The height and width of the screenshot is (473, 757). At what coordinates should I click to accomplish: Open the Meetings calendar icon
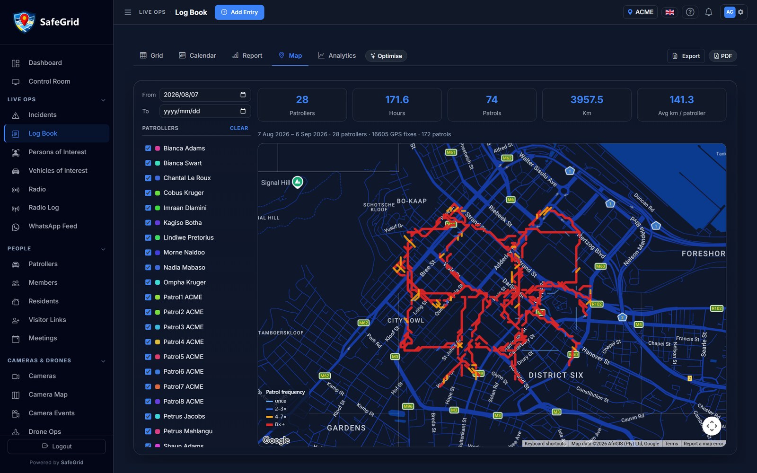pyautogui.click(x=16, y=339)
